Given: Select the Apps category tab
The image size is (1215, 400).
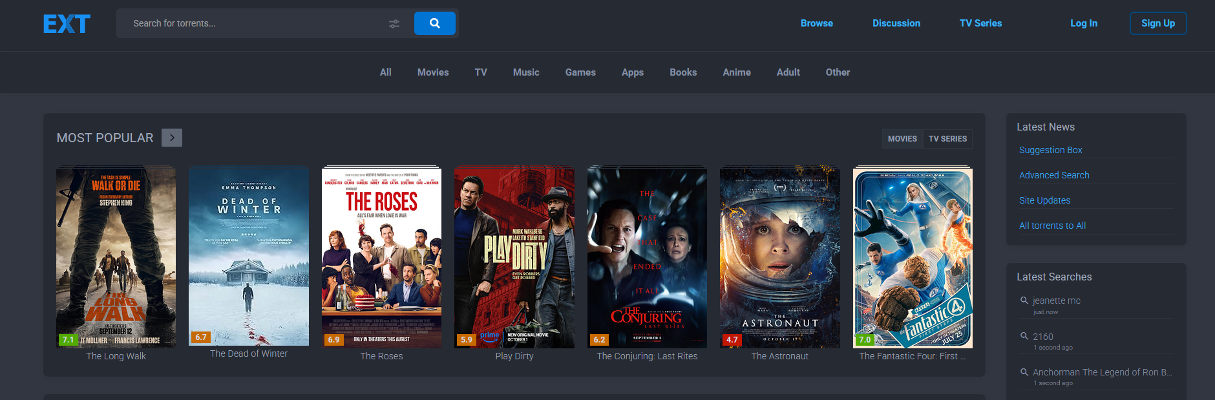Looking at the screenshot, I should tap(633, 72).
